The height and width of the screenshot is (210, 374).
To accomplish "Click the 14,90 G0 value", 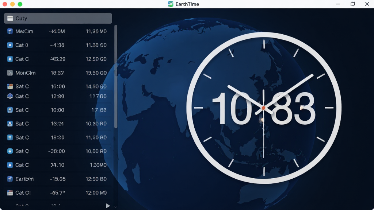I will point(96,86).
